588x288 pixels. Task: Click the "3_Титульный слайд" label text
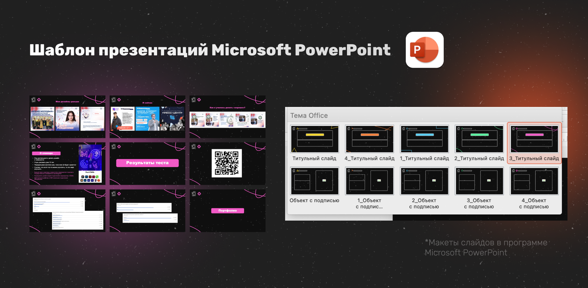coord(534,158)
